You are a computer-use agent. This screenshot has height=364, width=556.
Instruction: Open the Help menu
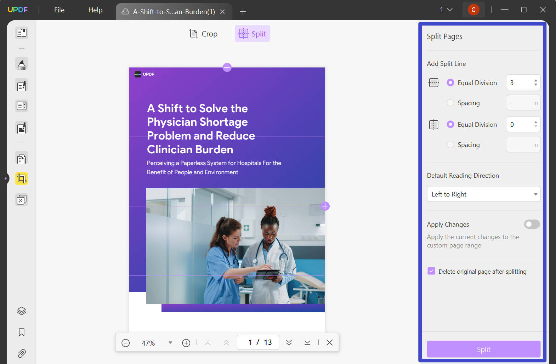pyautogui.click(x=95, y=10)
